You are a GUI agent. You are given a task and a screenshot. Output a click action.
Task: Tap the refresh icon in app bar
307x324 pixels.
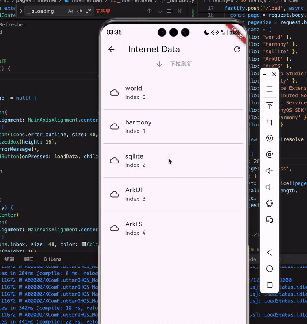pos(237,49)
